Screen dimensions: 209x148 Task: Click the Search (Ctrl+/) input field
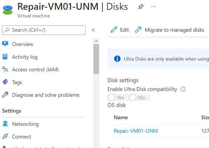(x=44, y=30)
